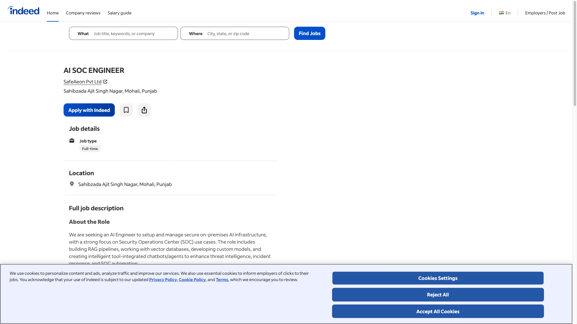Click the About the Role heading
Viewport: 577px width, 324px height.
89,222
